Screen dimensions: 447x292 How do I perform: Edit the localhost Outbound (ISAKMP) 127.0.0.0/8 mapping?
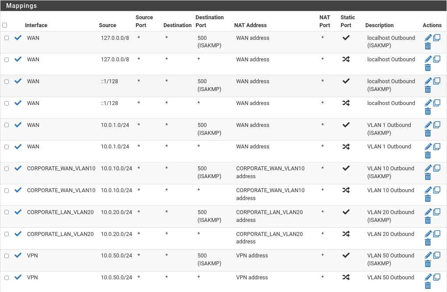point(428,38)
